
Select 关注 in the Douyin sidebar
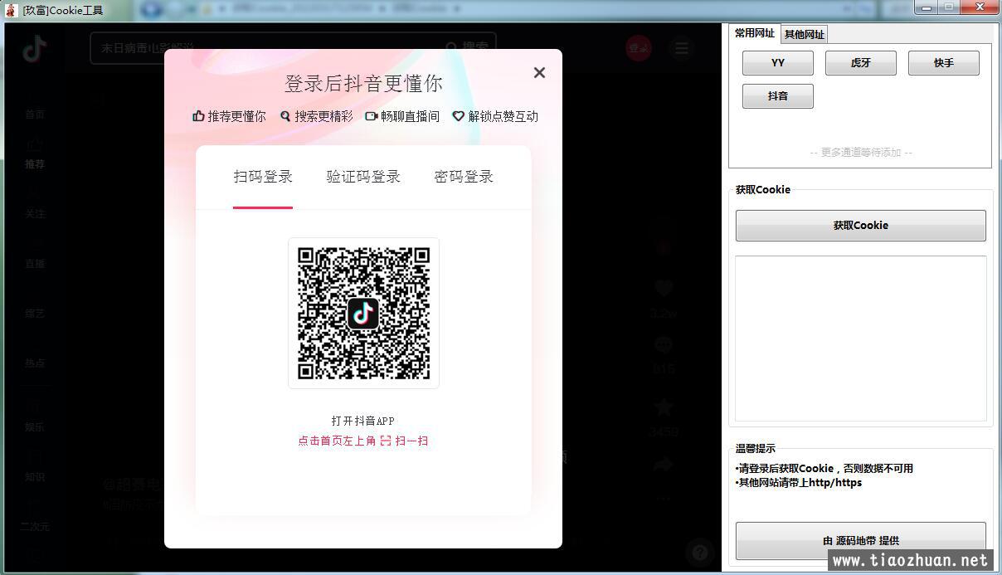(x=35, y=214)
